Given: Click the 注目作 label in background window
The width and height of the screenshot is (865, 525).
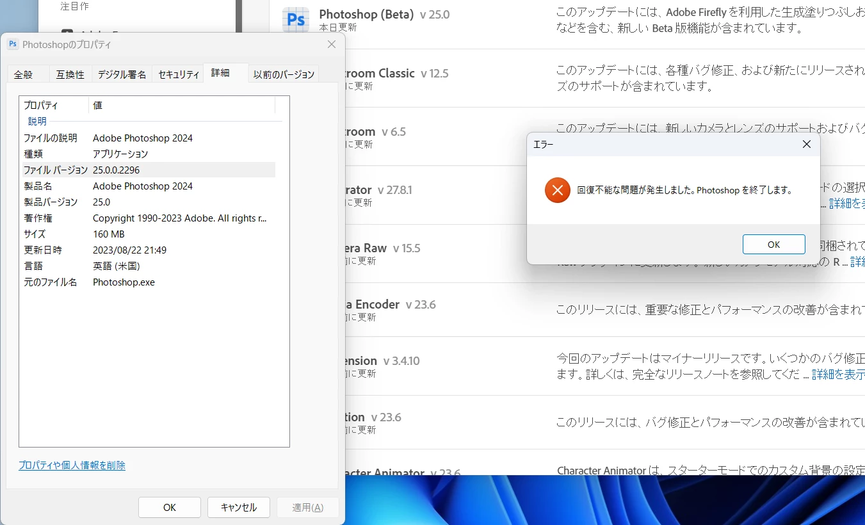Looking at the screenshot, I should pyautogui.click(x=74, y=6).
